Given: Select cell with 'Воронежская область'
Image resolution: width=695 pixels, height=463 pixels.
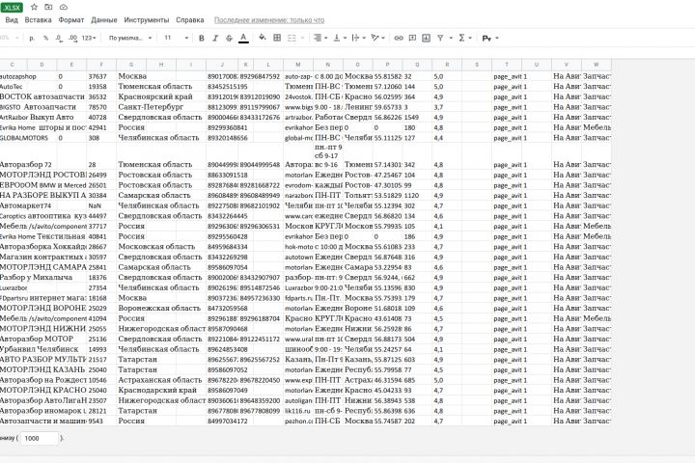Looking at the screenshot, I should pyautogui.click(x=161, y=308).
